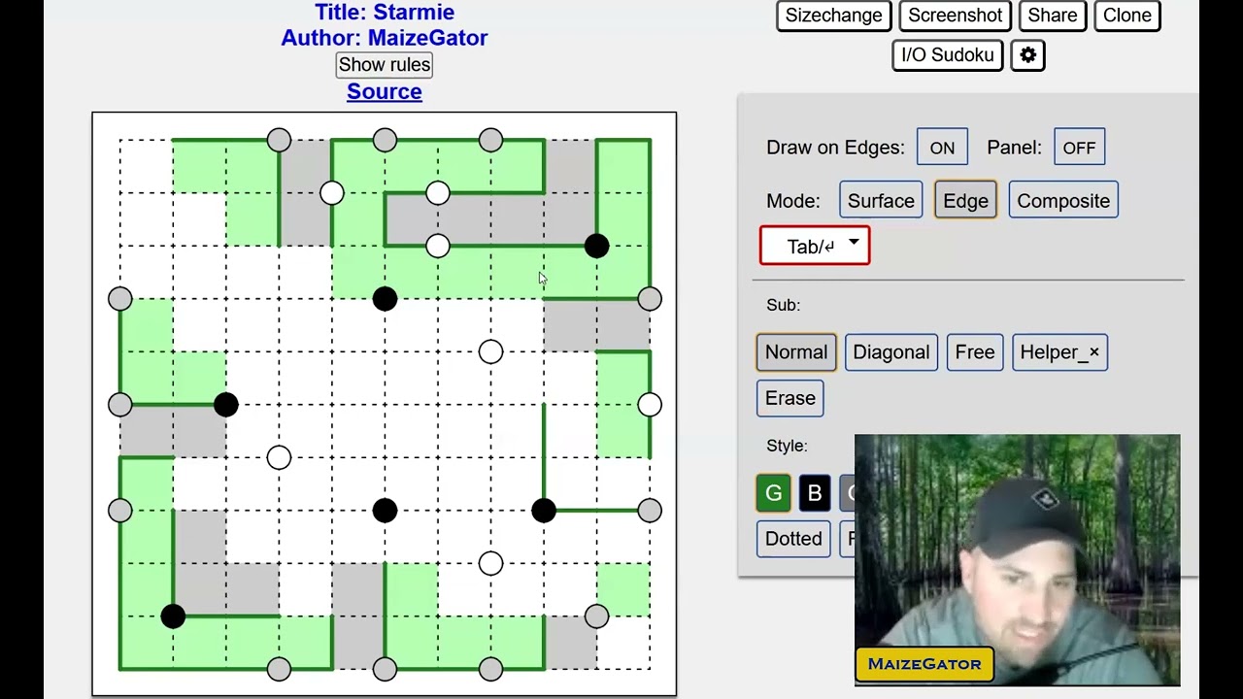Screen dimensions: 1243x699
Task: Switch mode to Edge
Action: [965, 201]
